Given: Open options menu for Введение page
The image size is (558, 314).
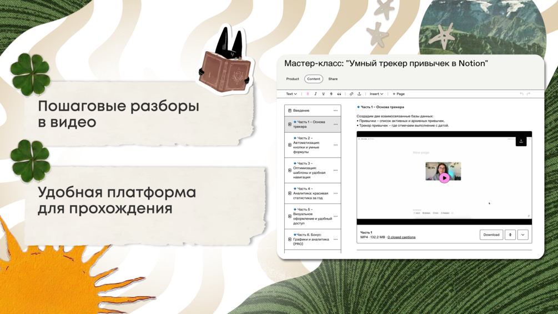Looking at the screenshot, I should tap(335, 111).
